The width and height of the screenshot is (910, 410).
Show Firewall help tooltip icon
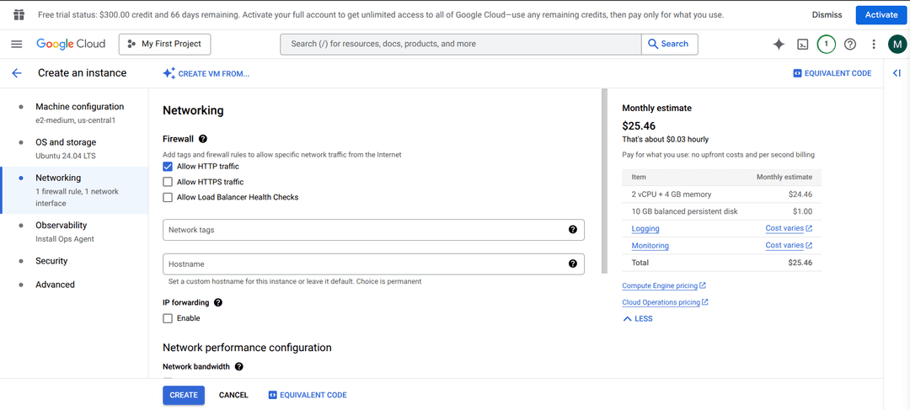coord(203,139)
